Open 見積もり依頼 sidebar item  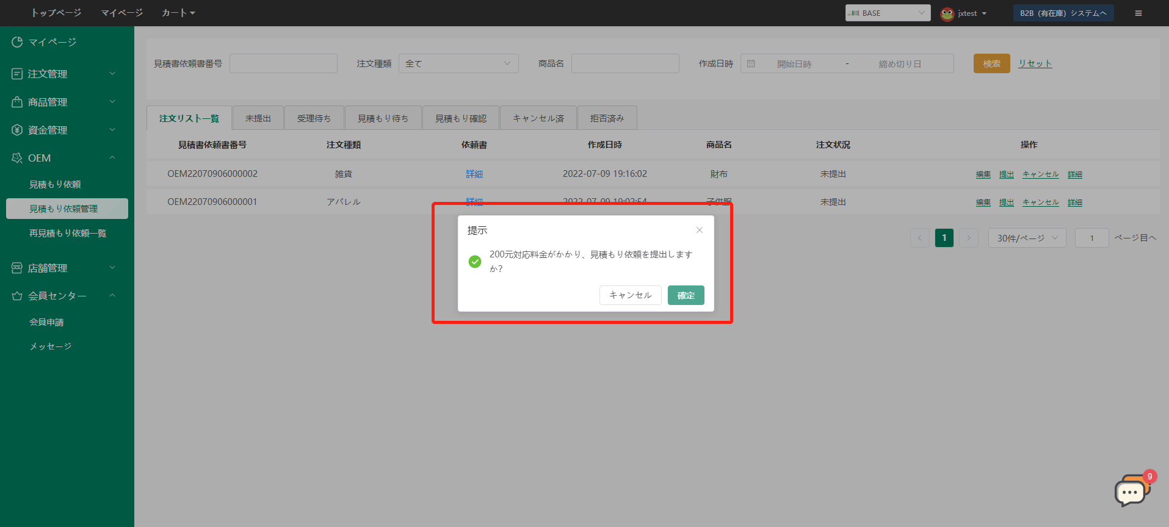tap(55, 184)
